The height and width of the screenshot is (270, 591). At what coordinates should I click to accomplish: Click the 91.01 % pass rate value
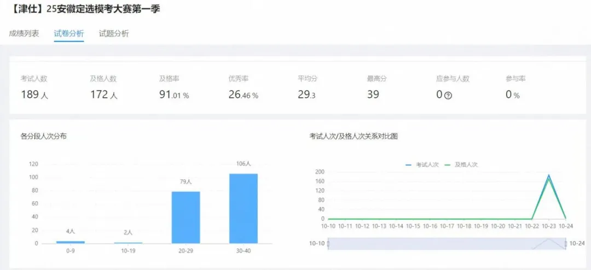pyautogui.click(x=174, y=95)
